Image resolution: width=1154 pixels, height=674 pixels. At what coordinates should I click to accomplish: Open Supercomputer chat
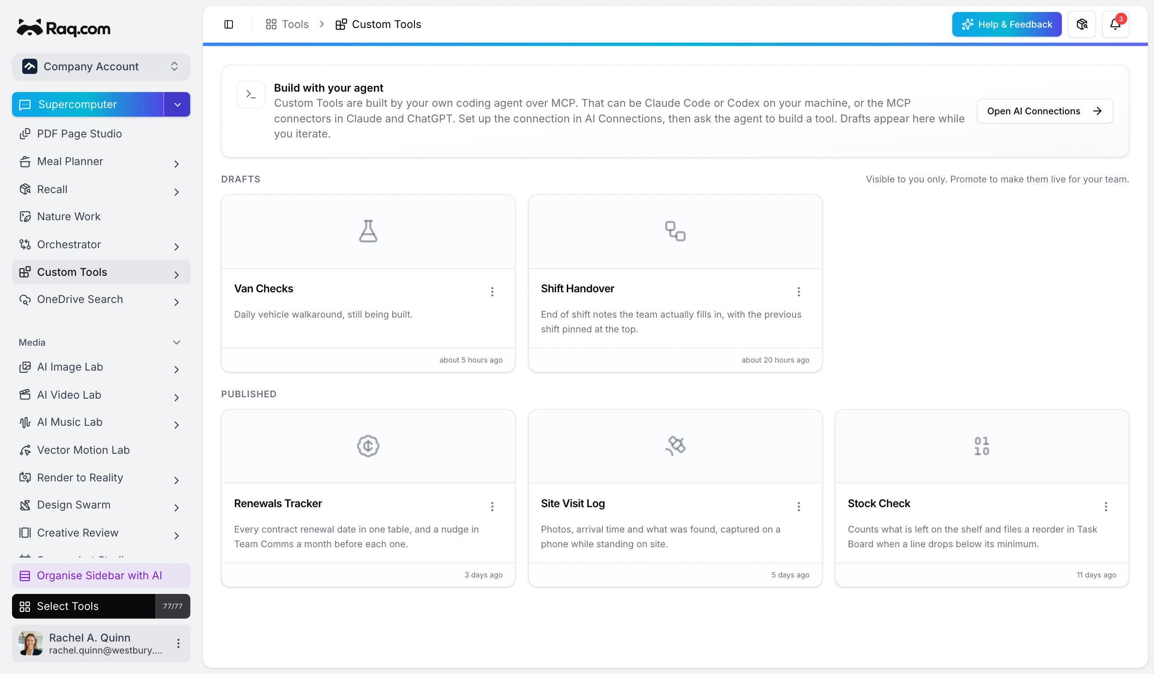(x=88, y=105)
